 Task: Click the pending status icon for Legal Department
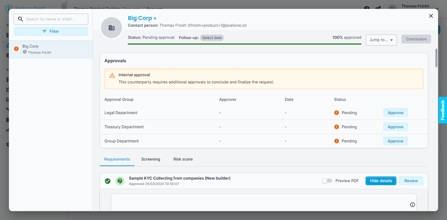point(337,113)
